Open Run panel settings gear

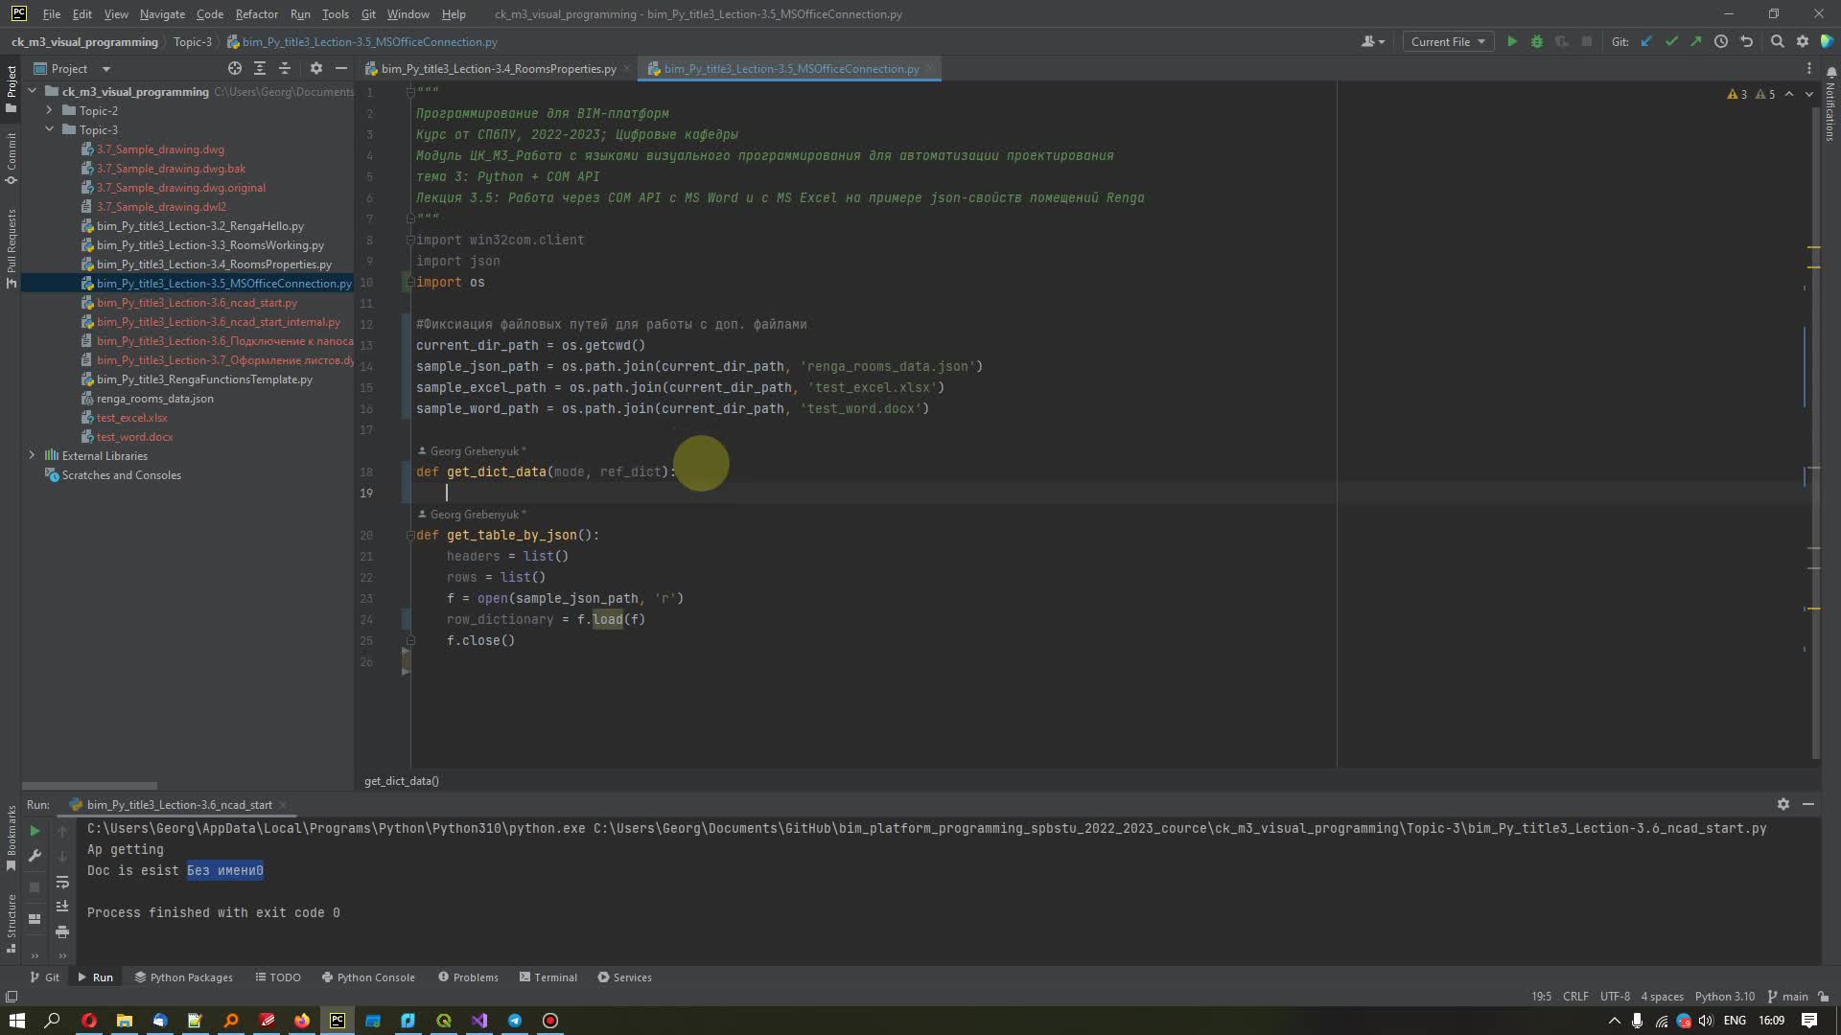(1783, 804)
